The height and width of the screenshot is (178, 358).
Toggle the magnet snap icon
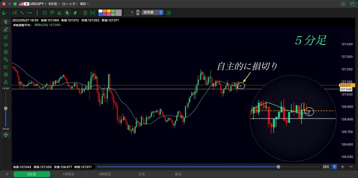[x=4, y=13]
